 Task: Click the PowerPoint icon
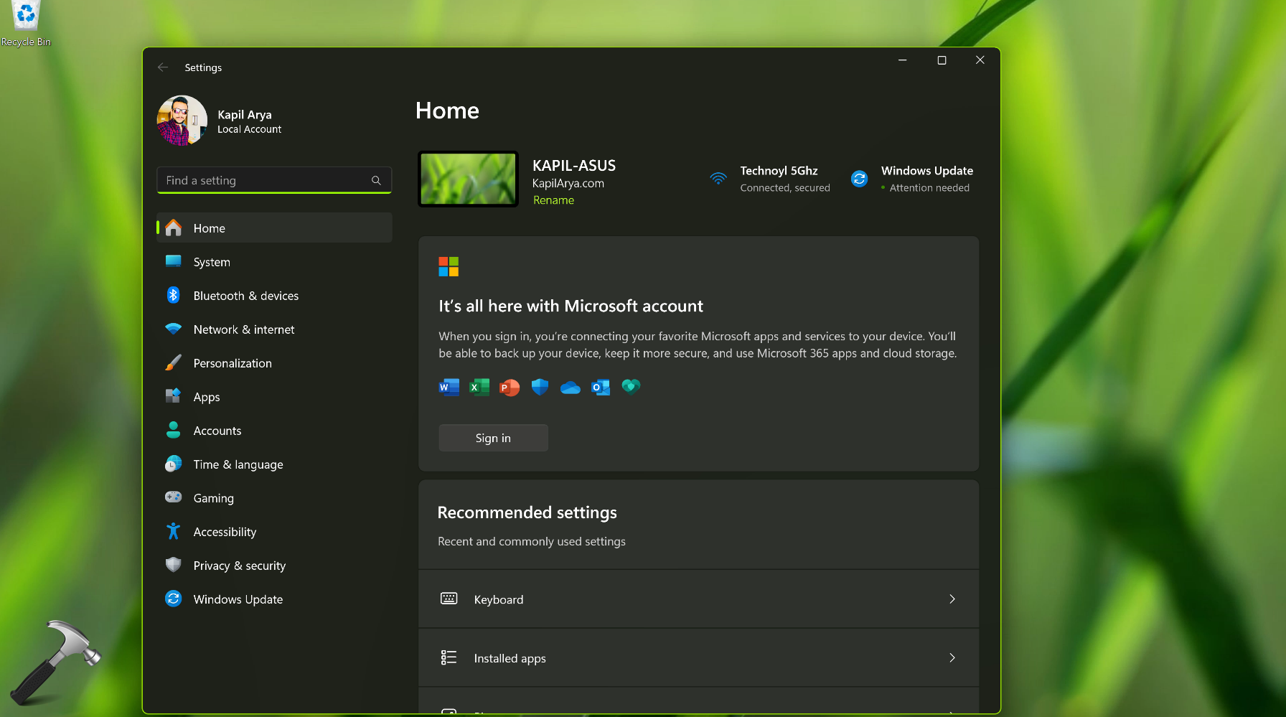click(509, 387)
